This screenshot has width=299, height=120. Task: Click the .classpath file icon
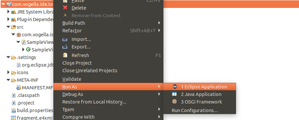tap(14, 95)
